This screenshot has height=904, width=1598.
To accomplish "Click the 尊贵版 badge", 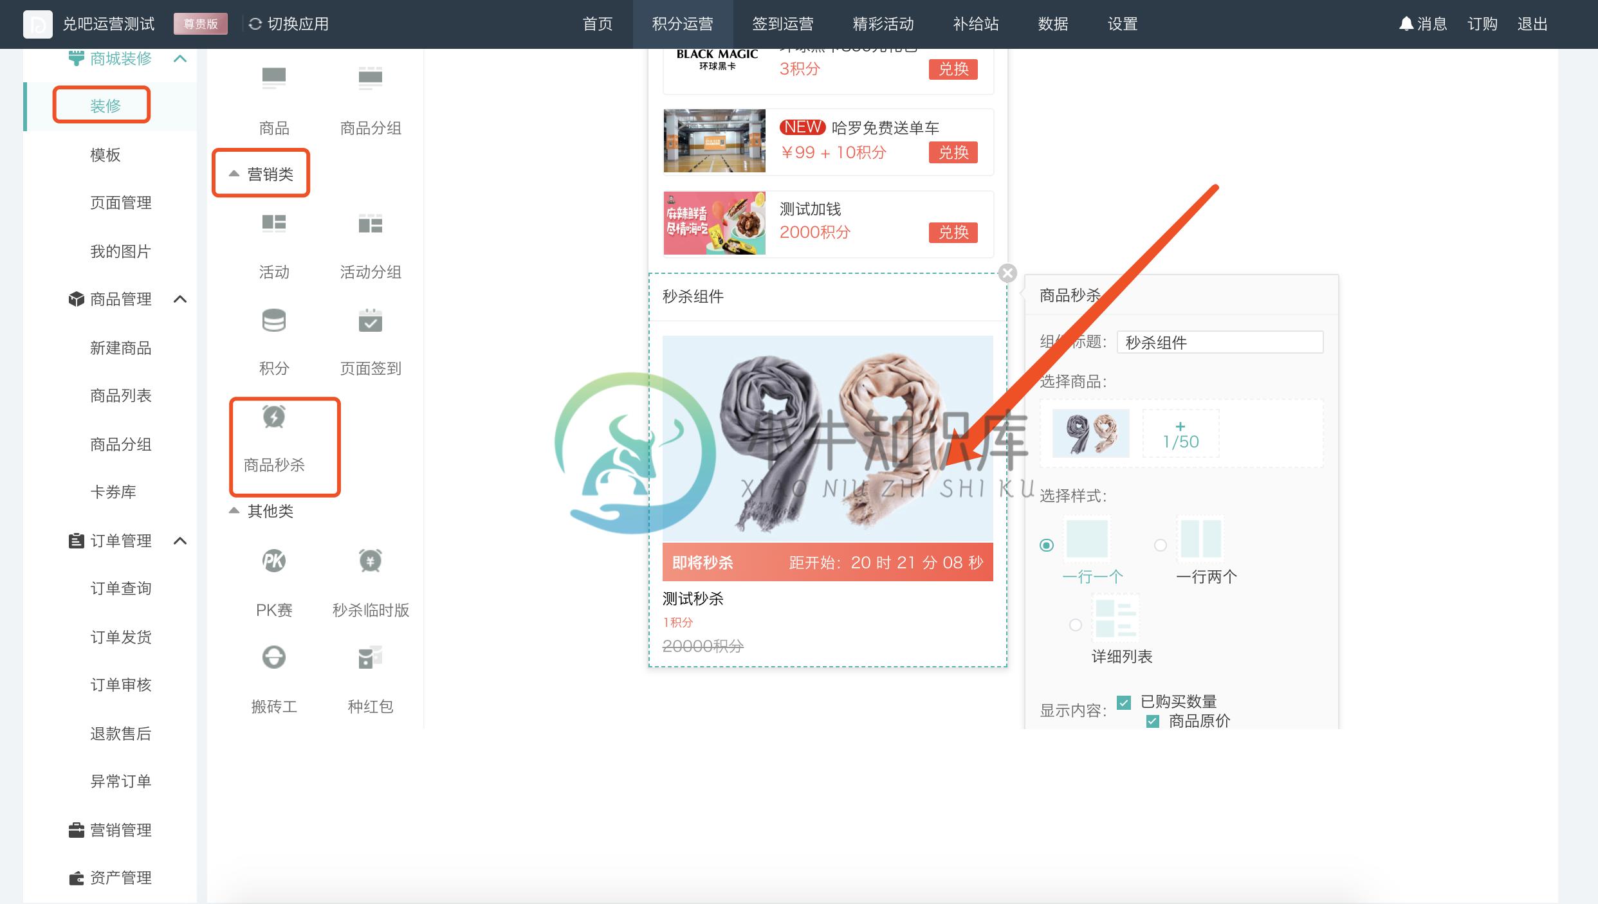I will click(201, 24).
